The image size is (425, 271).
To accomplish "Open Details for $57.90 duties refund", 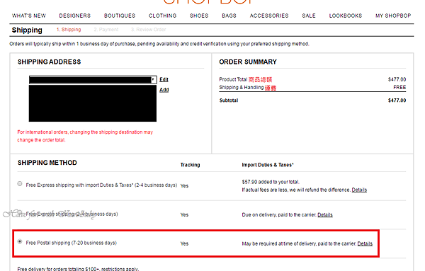I will [359, 190].
